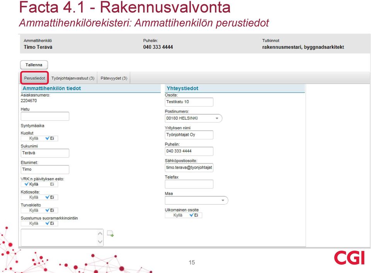Click the Sukunimi field containing Terävä
Screen dimensions: 371x273
(x=45, y=153)
